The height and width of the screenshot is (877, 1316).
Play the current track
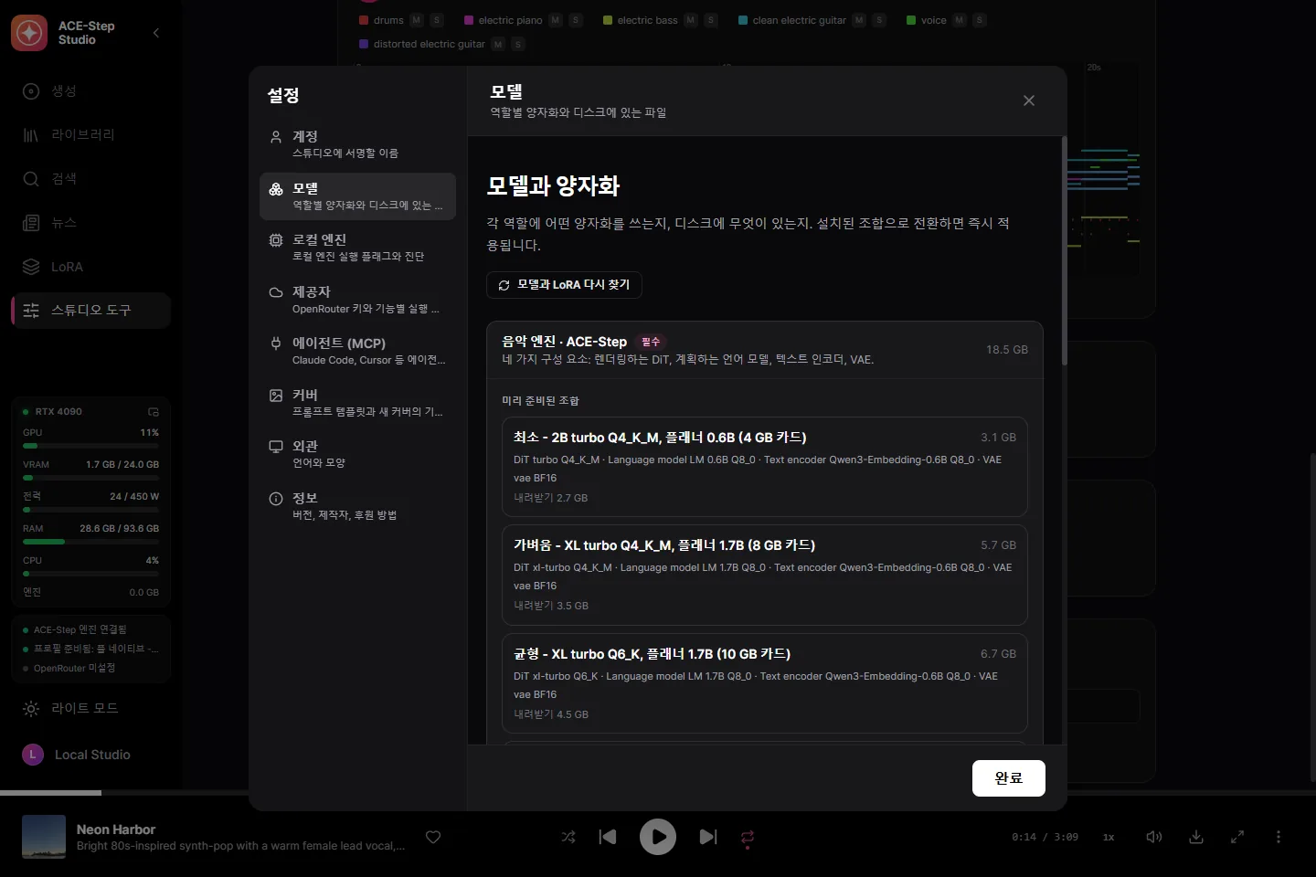pyautogui.click(x=658, y=837)
